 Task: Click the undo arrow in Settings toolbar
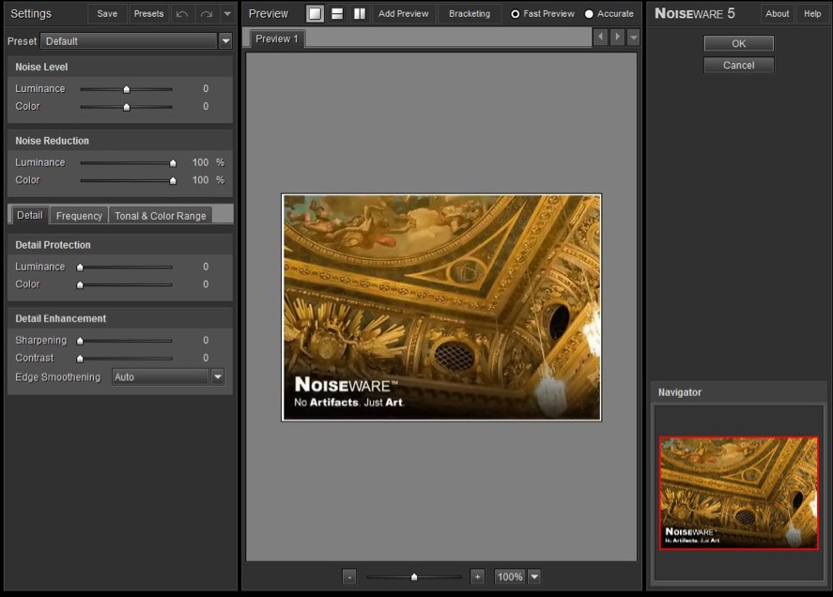coord(182,14)
